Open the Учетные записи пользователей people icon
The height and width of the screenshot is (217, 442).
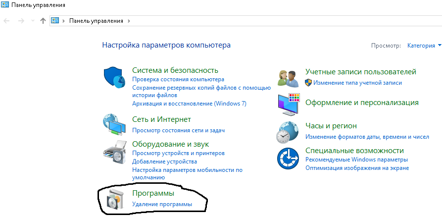(x=288, y=78)
